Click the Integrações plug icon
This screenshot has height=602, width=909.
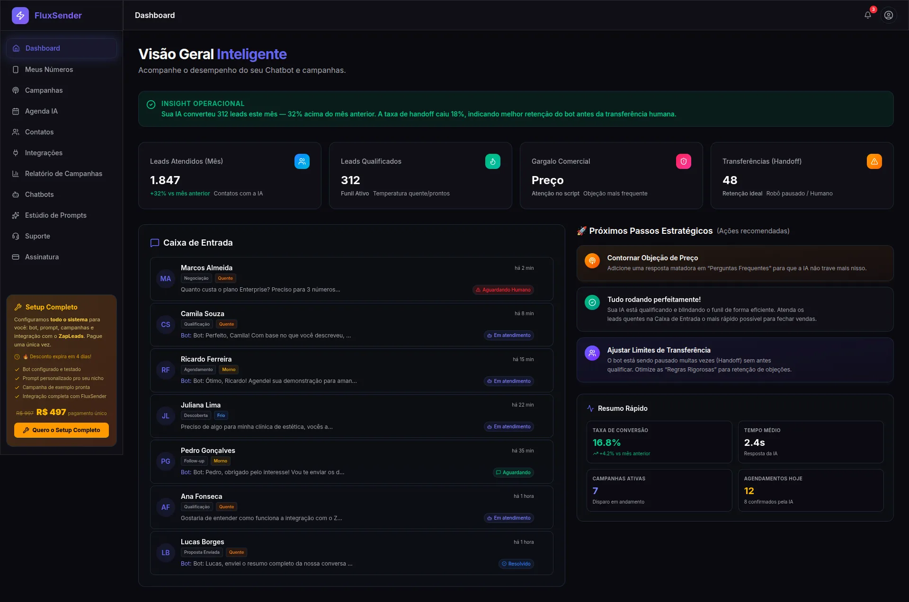[16, 152]
